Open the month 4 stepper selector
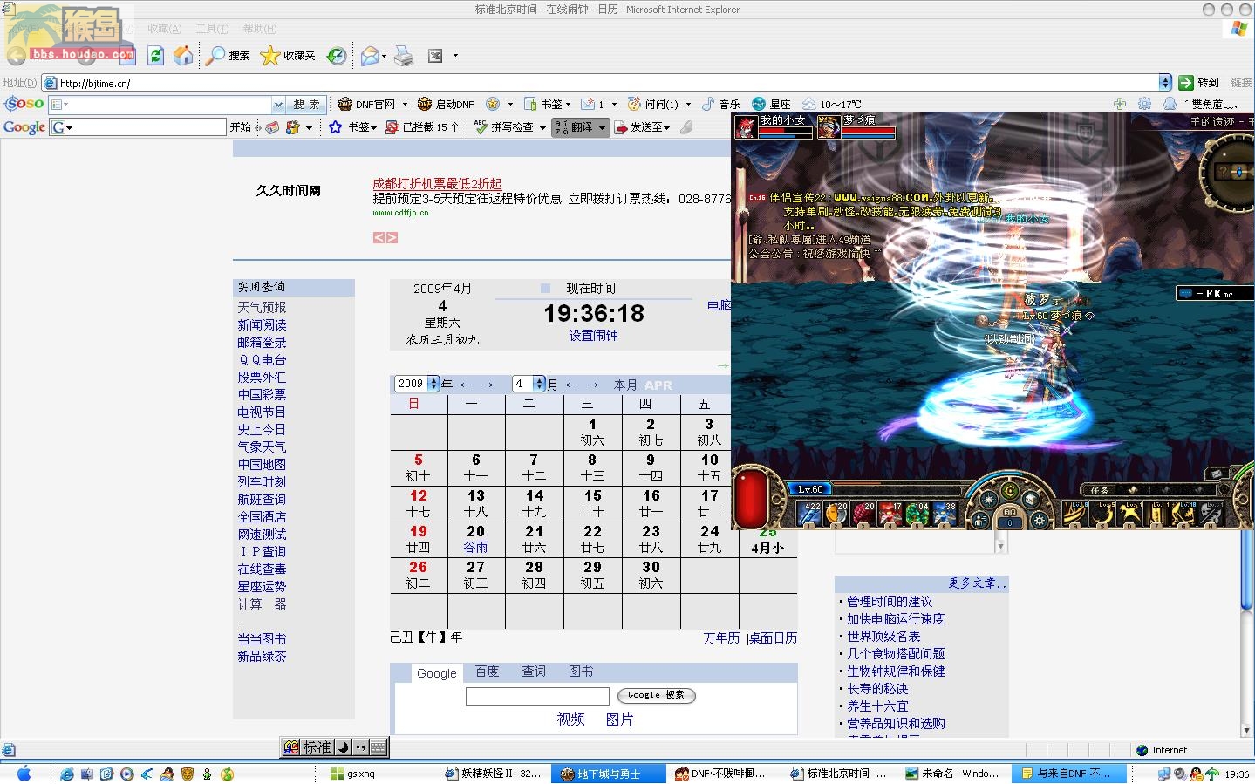This screenshot has height=784, width=1255. pyautogui.click(x=539, y=384)
